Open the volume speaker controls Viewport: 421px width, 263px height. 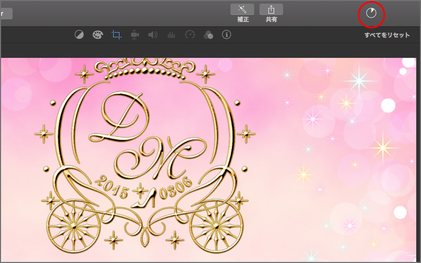coord(153,35)
